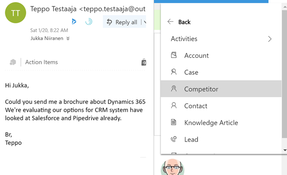This screenshot has height=175, width=287.
Task: Click the TT sender avatar circle
Action: (x=16, y=13)
